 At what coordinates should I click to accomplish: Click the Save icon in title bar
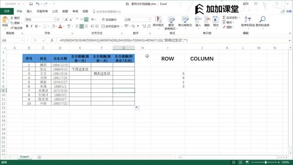click(31, 4)
